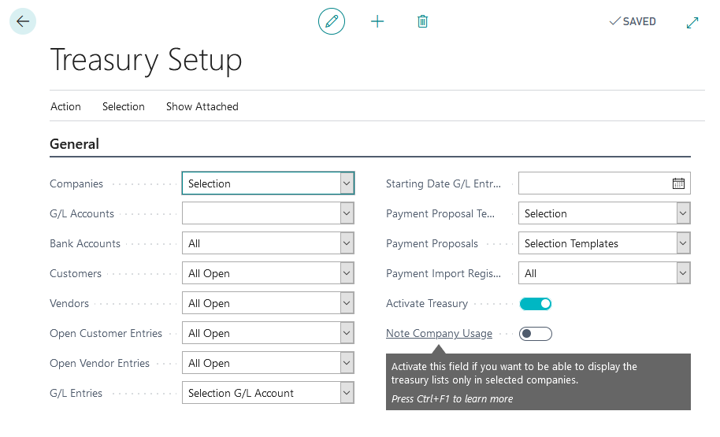Open the Starting Date calendar picker
This screenshot has height=437, width=720.
click(678, 183)
